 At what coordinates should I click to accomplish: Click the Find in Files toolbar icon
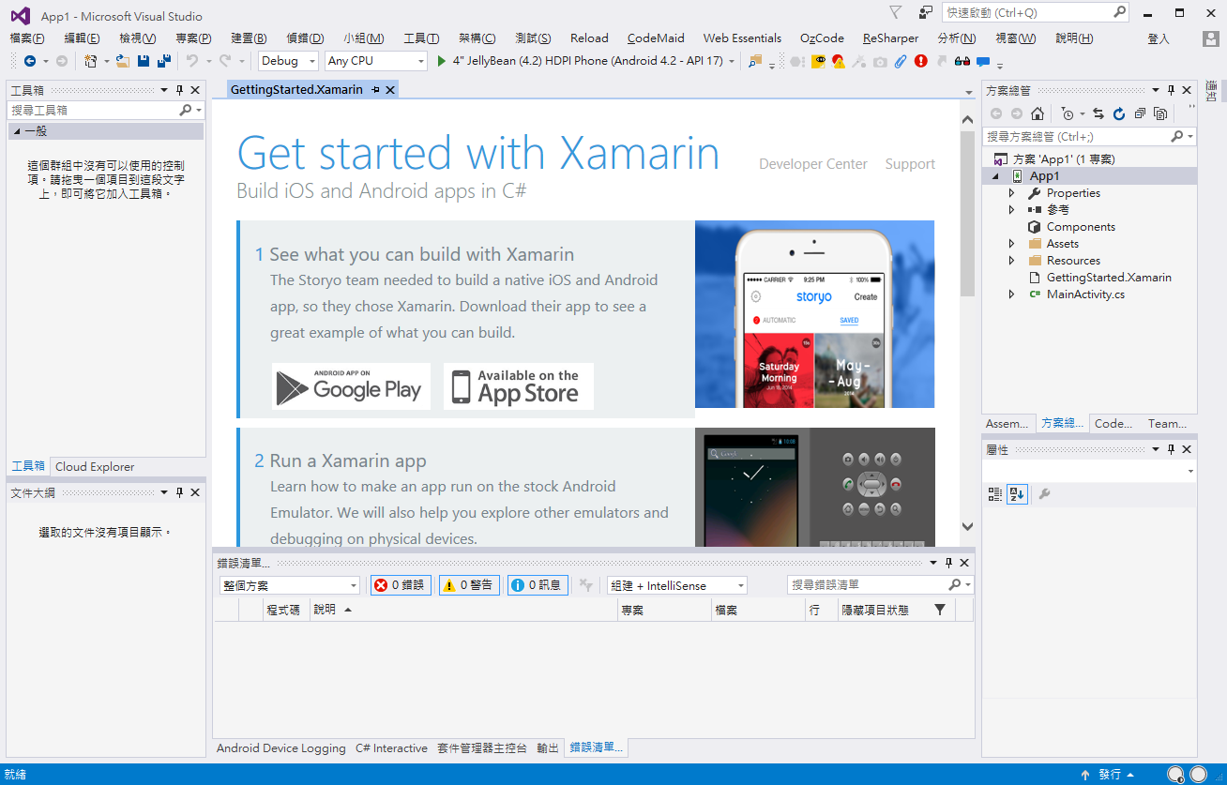(x=755, y=61)
